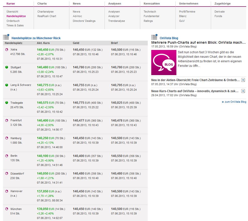The image size is (248, 221).
Task: Expand the 'Neu in der Aktien-Übersicht' blog entry
Action: (243, 80)
